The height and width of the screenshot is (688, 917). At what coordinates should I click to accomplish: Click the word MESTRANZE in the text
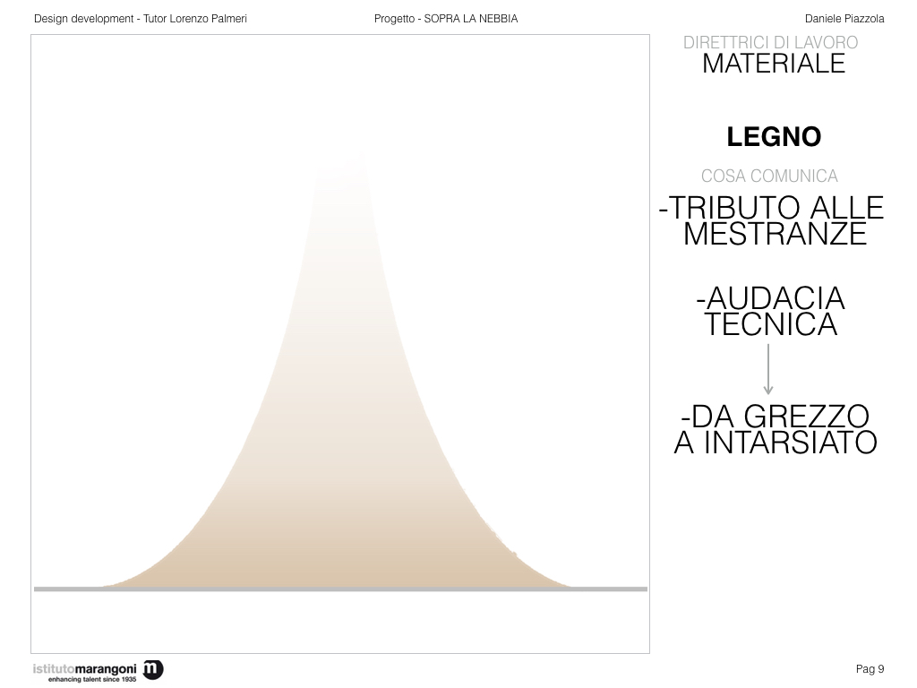[x=776, y=234]
